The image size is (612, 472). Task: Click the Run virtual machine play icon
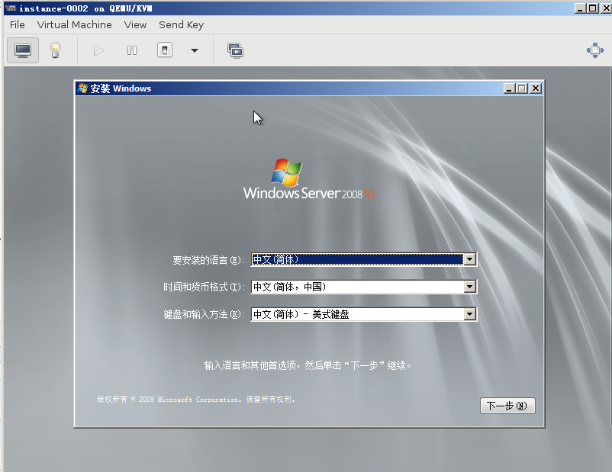click(98, 51)
